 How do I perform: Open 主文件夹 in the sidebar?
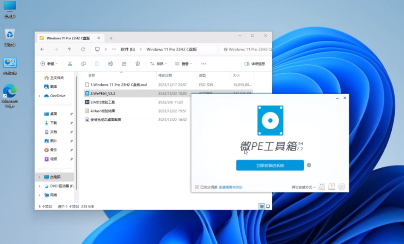point(54,78)
